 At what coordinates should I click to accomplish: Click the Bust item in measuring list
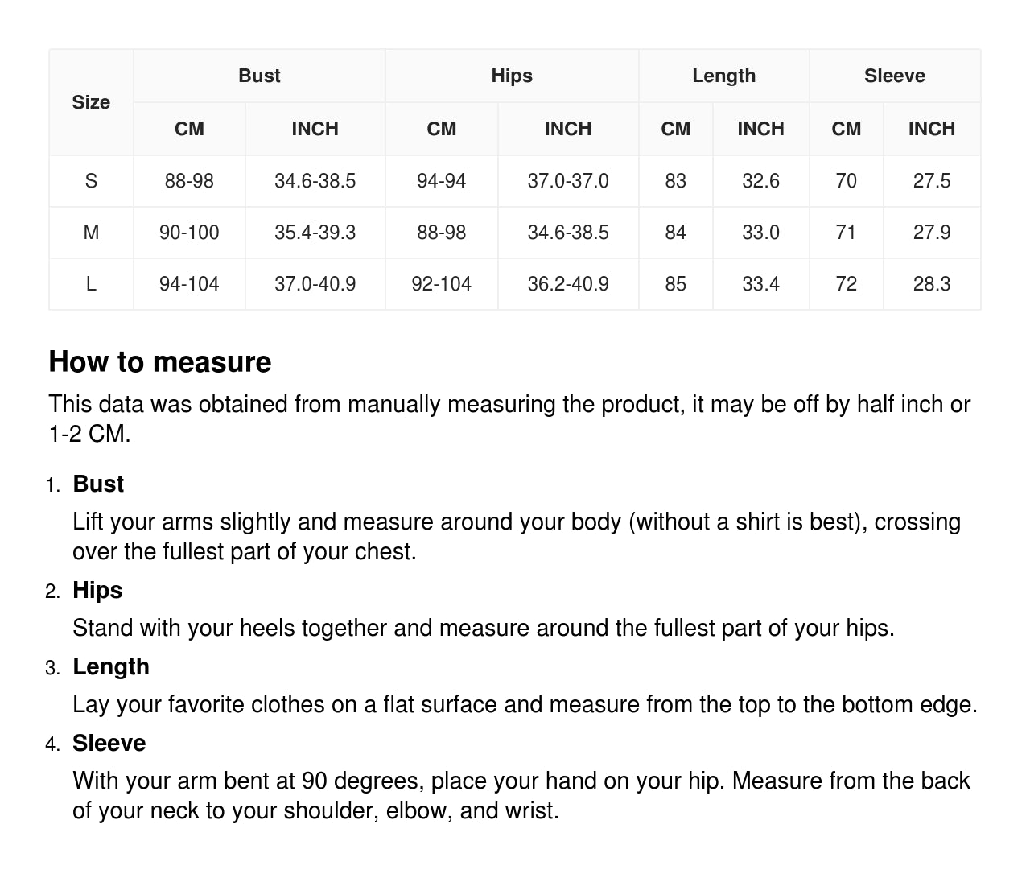click(98, 484)
